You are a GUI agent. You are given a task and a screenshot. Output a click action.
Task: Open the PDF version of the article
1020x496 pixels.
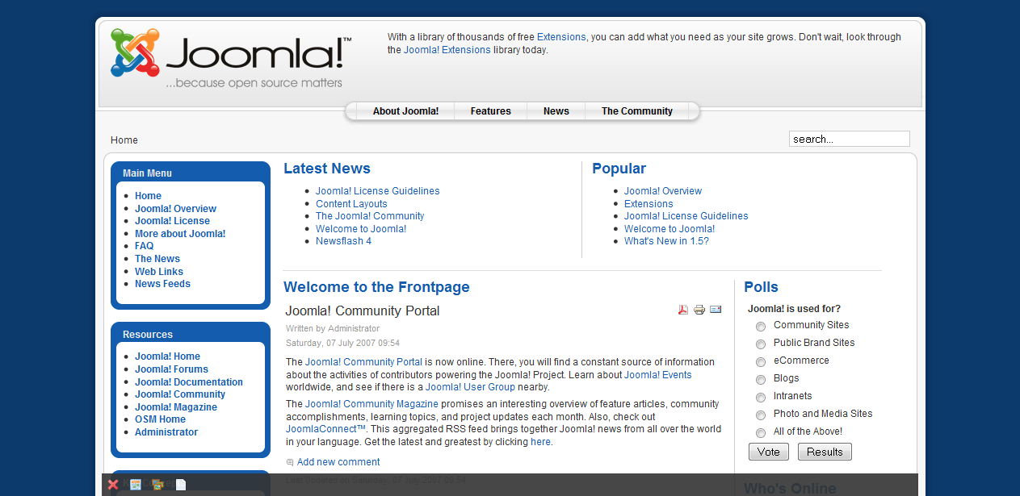click(x=683, y=310)
